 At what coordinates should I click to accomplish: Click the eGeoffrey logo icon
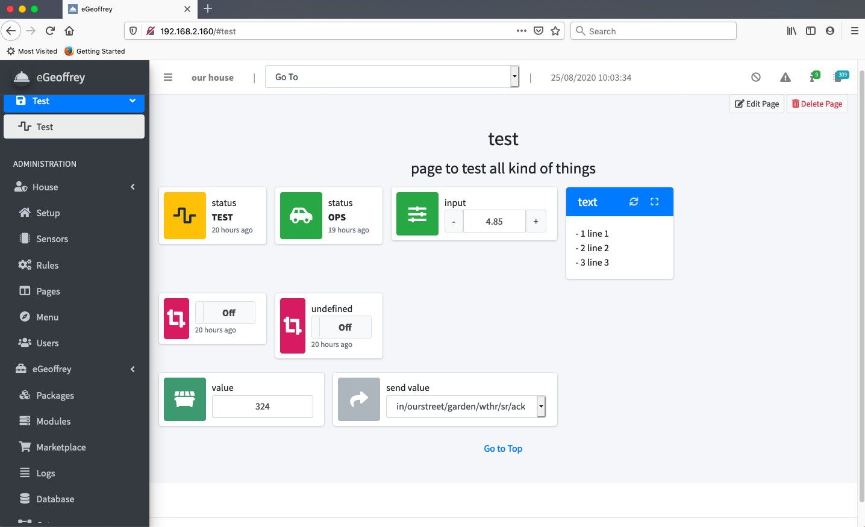22,77
